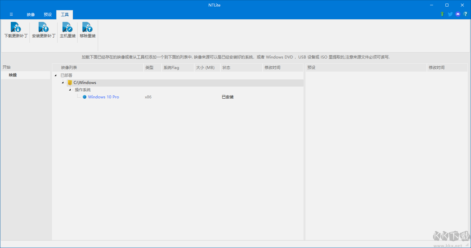This screenshot has width=471, height=248.
Task: Click the green update arrow icon
Action: coord(442,14)
